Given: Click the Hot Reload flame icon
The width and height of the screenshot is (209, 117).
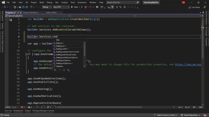Looking at the screenshot, I should point(86,7).
